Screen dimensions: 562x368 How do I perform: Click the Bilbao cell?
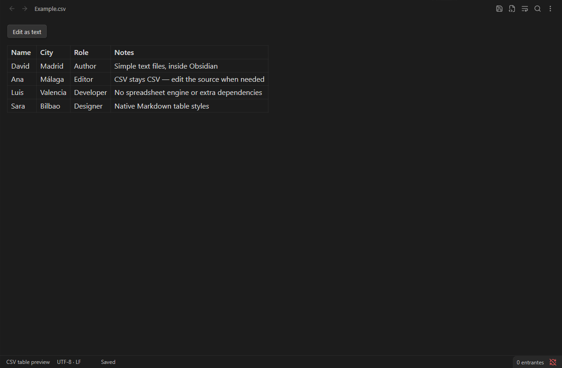pos(53,106)
